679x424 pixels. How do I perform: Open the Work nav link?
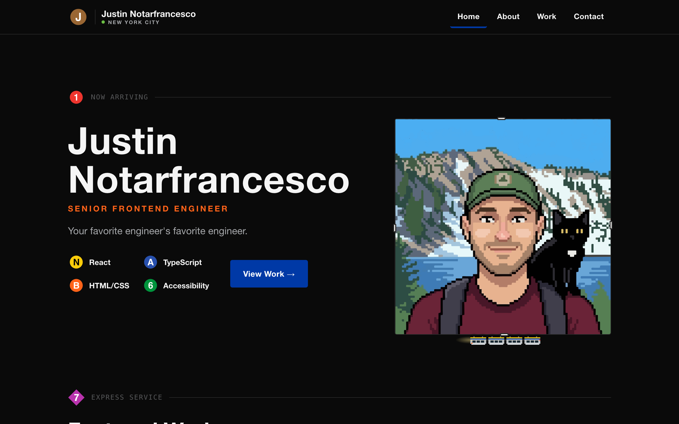[x=546, y=16]
